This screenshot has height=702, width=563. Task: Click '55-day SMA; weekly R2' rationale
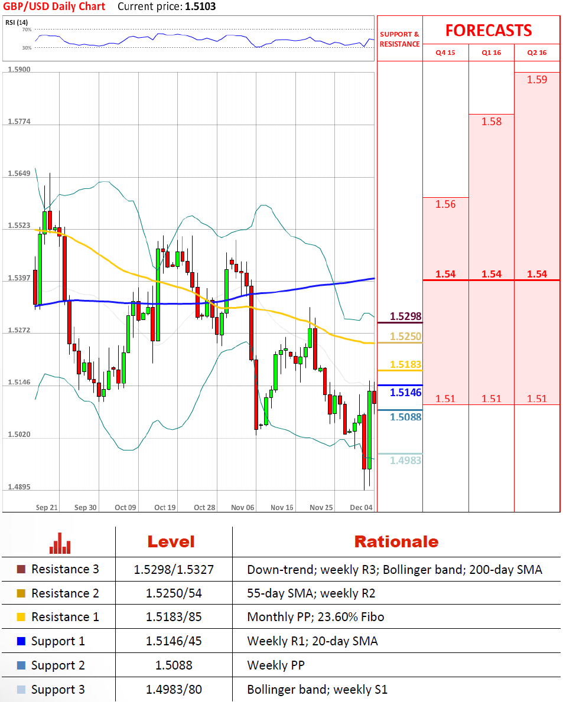pos(311,593)
